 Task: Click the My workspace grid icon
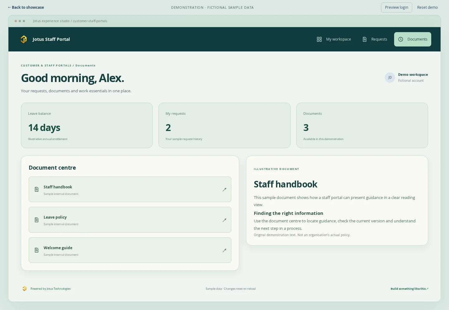[319, 39]
